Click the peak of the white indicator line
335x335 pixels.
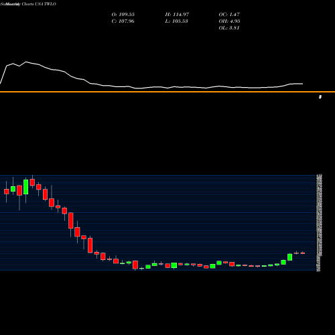coord(26,62)
